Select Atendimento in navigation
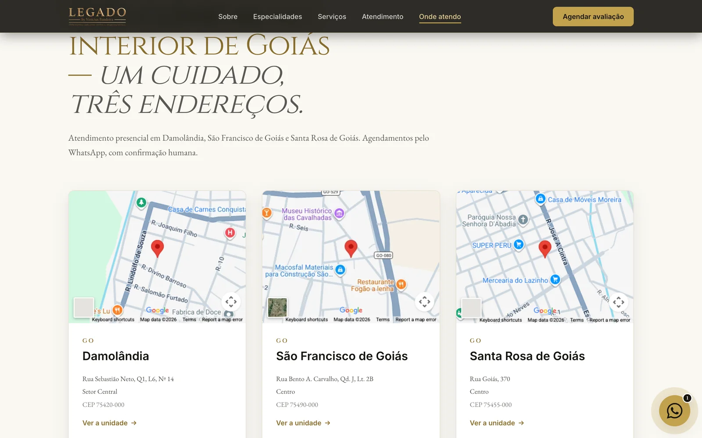This screenshot has width=702, height=438. click(383, 17)
